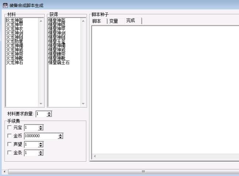Click left arrow of bottom window scrollbar
Viewport: 239px width, 176px height.
coord(4,172)
